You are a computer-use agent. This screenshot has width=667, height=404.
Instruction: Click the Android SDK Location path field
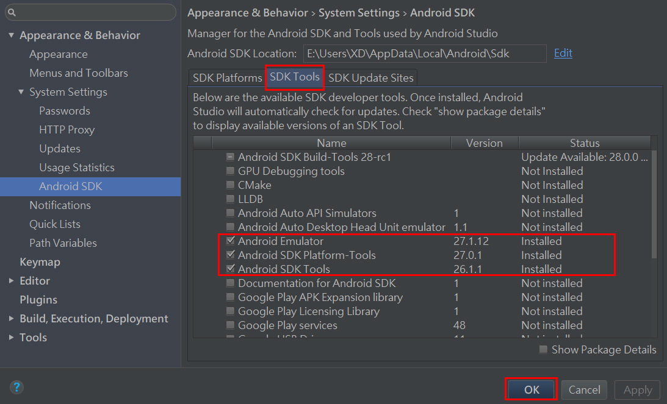point(425,54)
